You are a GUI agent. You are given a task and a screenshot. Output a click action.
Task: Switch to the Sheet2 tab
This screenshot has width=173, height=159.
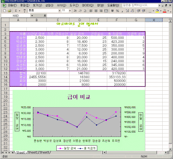point(33,152)
